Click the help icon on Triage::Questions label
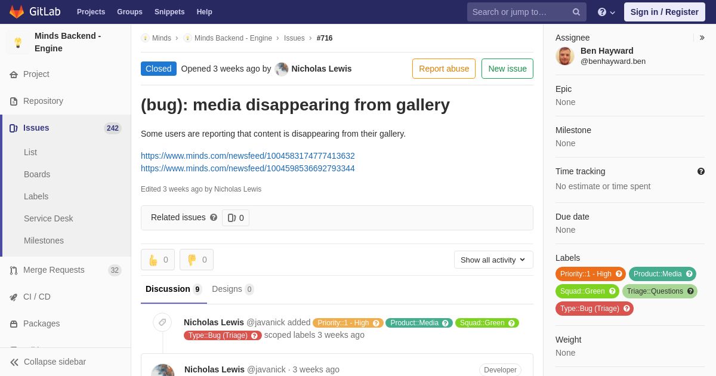Screen dimensions: 716x376 point(690,291)
